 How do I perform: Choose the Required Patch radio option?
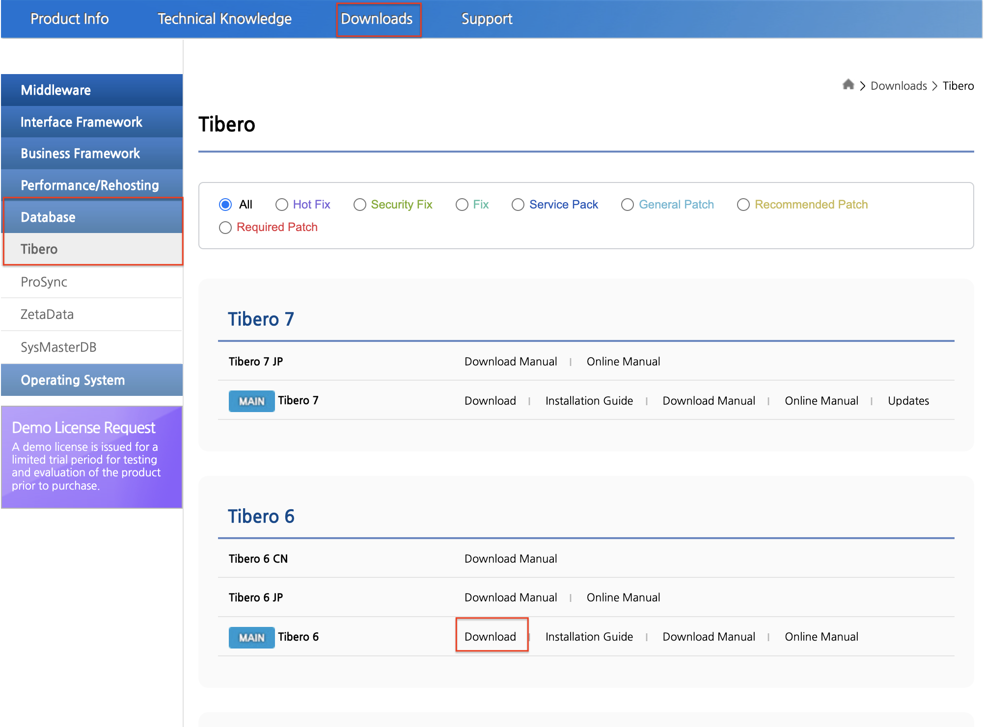pyautogui.click(x=225, y=228)
